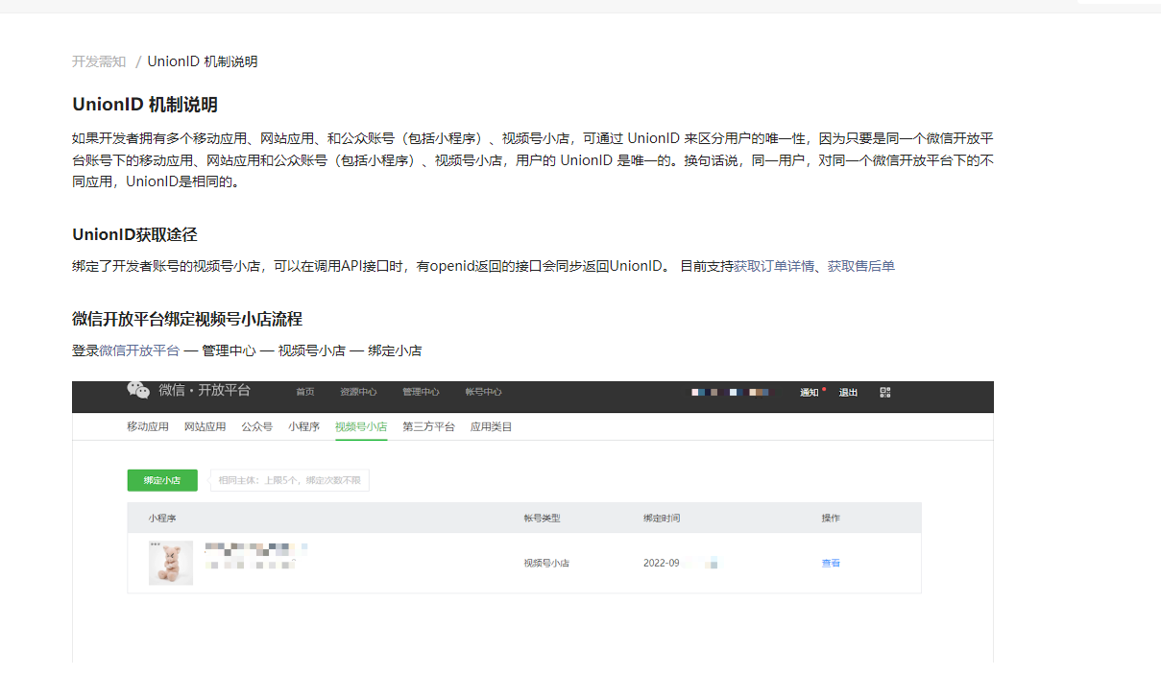This screenshot has height=700, width=1161.
Task: Click the 视频号小店 account type cell
Action: pos(546,564)
